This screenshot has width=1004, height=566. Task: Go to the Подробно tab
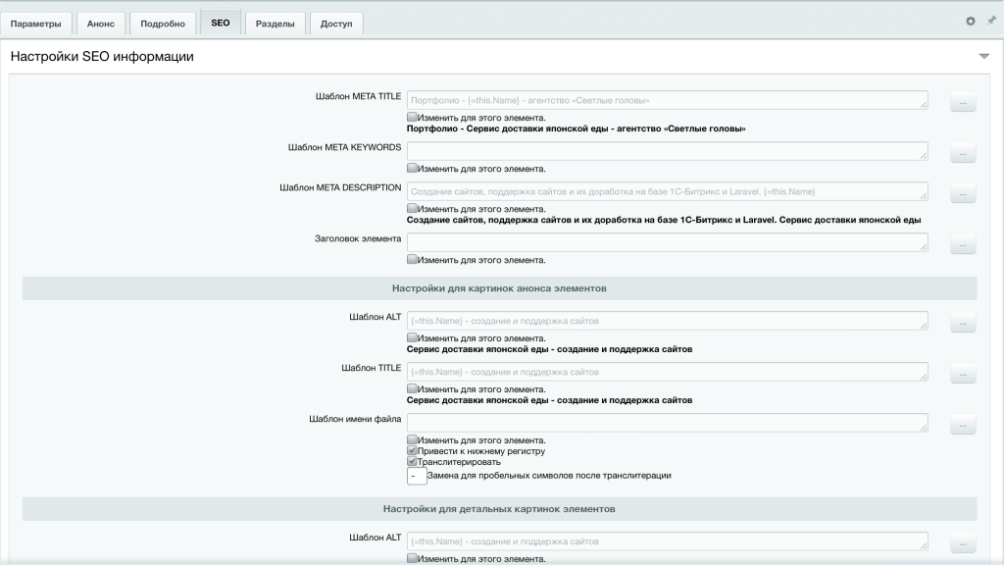point(163,24)
